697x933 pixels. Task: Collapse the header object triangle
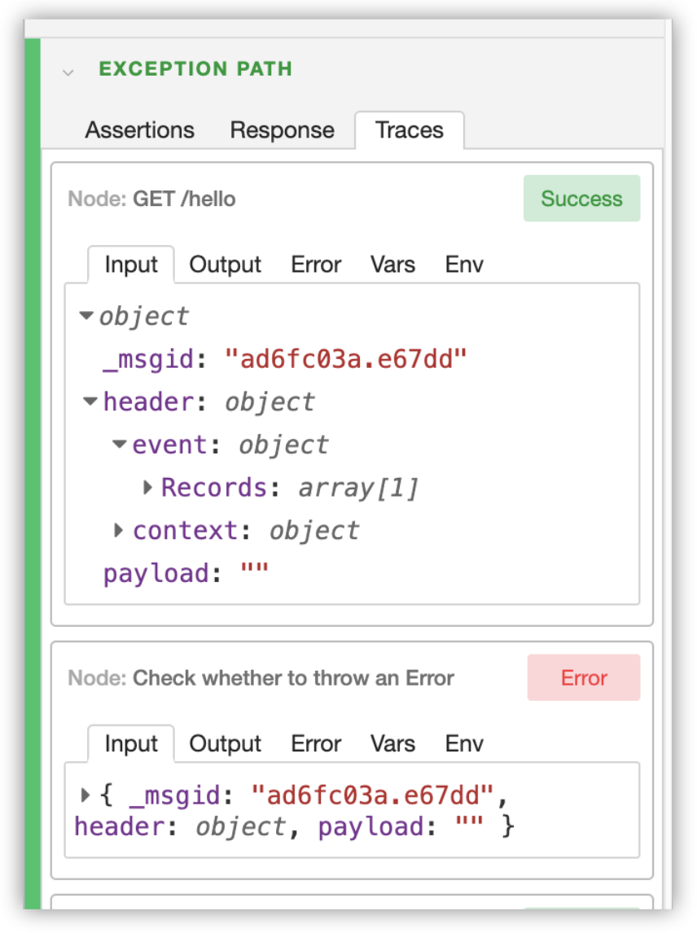coord(90,401)
